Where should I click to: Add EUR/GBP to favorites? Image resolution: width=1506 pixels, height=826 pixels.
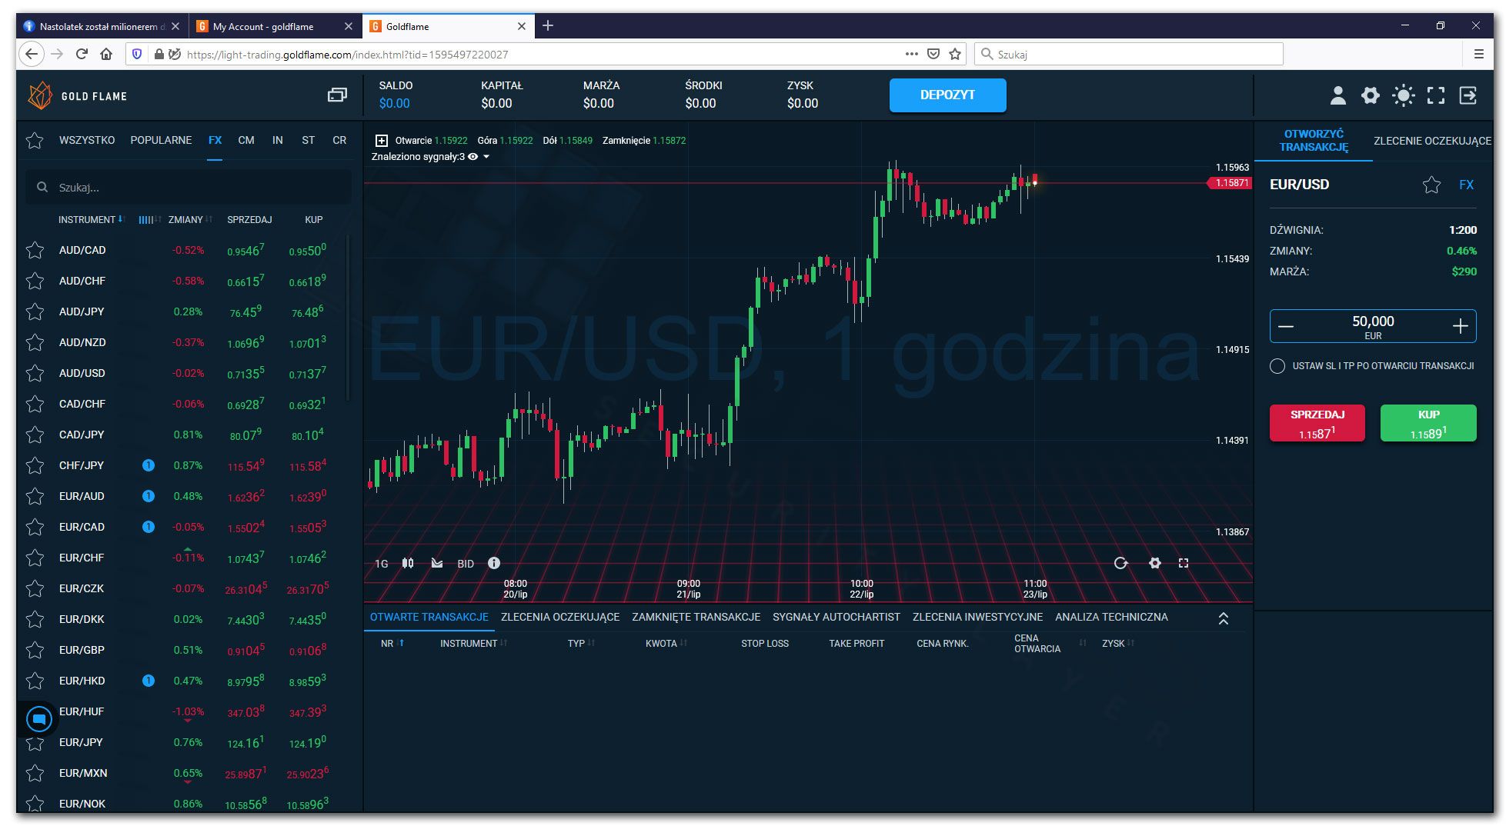pyautogui.click(x=35, y=650)
